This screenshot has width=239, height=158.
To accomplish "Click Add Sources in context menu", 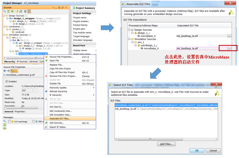I will 70,123.
